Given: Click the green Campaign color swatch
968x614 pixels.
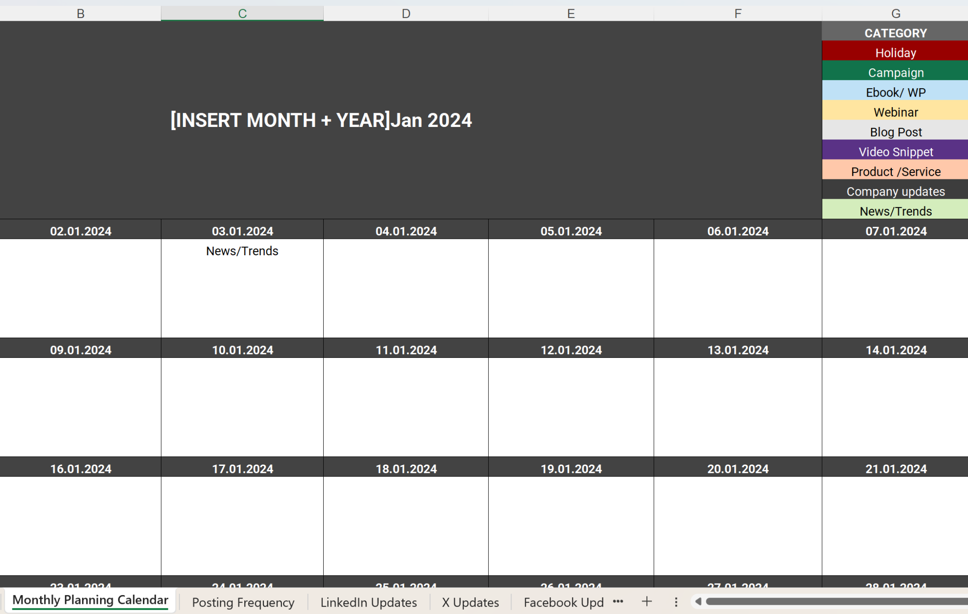Looking at the screenshot, I should point(895,72).
